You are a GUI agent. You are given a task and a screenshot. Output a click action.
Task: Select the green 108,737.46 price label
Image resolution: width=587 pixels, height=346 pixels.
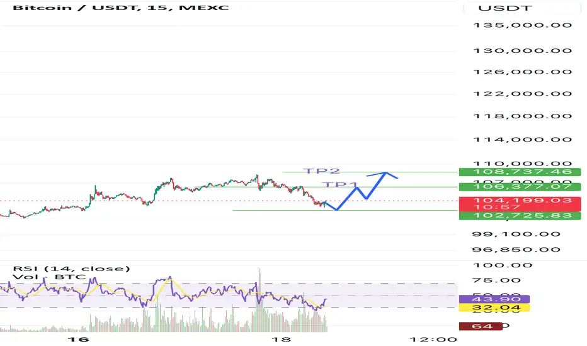pyautogui.click(x=520, y=172)
